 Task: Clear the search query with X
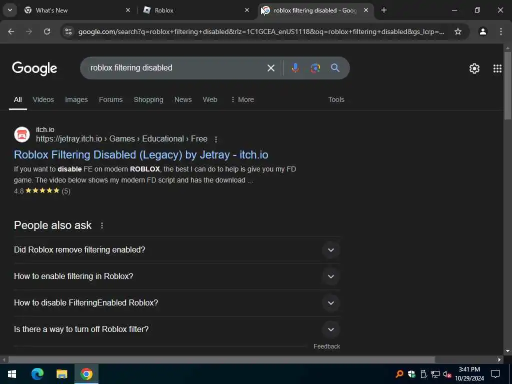(270, 68)
